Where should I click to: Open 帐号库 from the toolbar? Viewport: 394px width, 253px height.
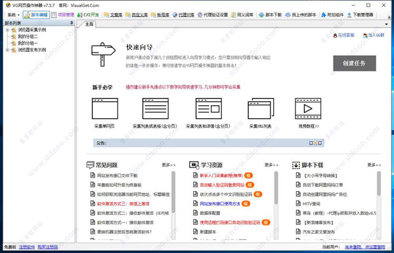point(160,15)
